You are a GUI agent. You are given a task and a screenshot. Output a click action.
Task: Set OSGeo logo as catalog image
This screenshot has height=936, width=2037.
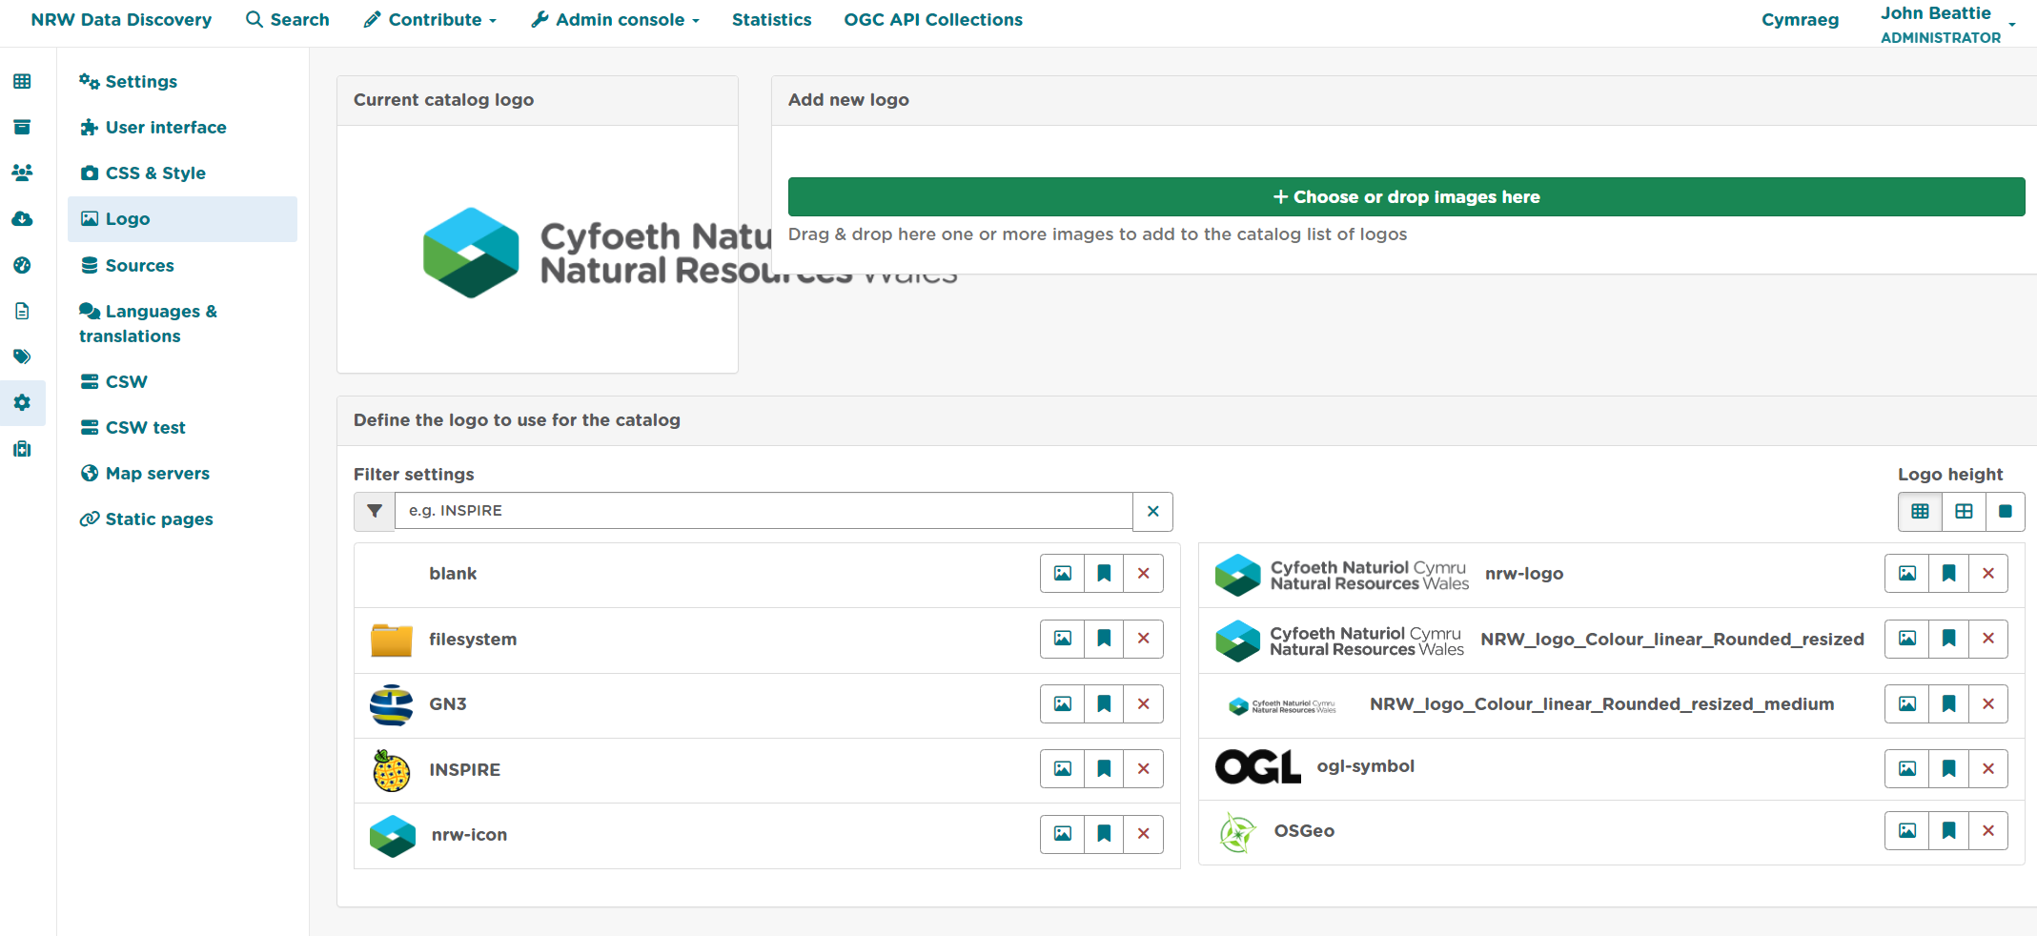coord(1907,830)
